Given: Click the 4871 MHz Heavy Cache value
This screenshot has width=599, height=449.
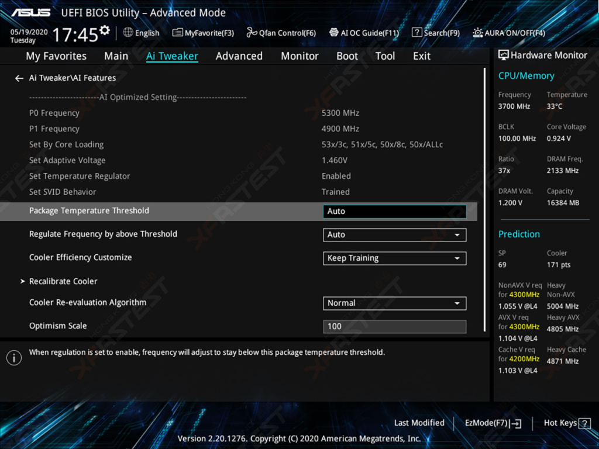Looking at the screenshot, I should (563, 361).
